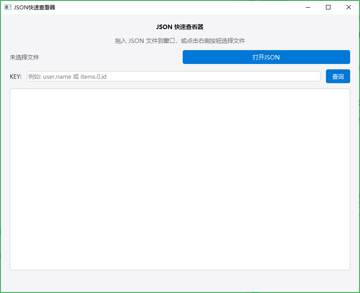Click the drag-and-drop instruction text

180,41
